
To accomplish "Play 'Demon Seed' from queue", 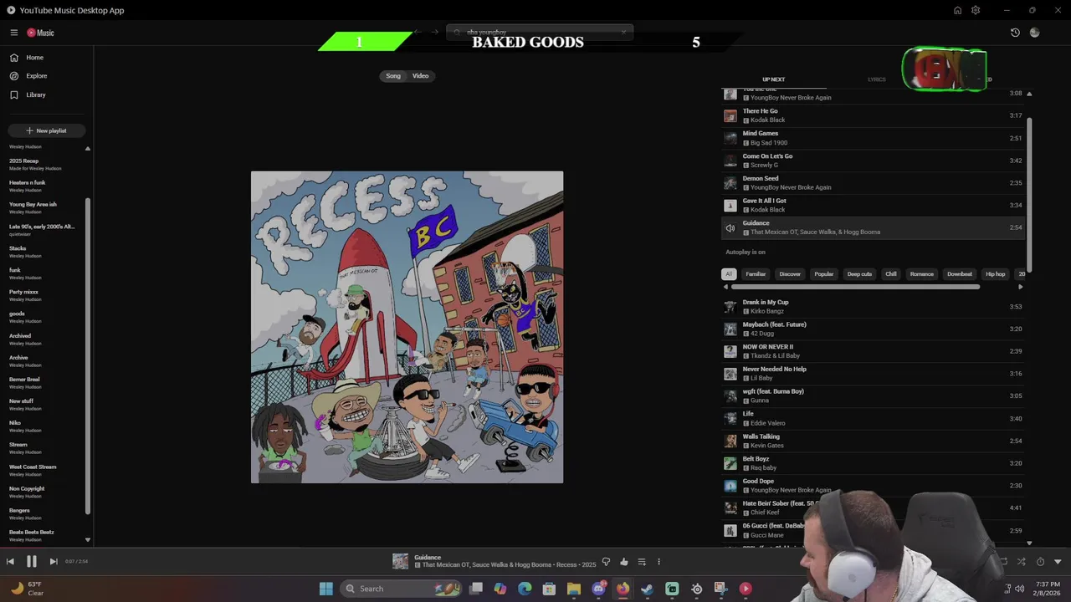I will tap(873, 182).
